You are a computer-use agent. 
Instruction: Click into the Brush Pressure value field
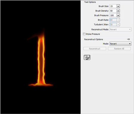[113, 15]
